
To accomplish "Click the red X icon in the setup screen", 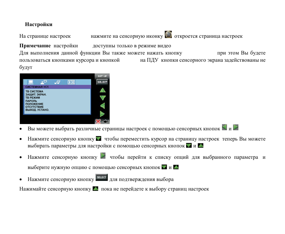I will point(98,121).
